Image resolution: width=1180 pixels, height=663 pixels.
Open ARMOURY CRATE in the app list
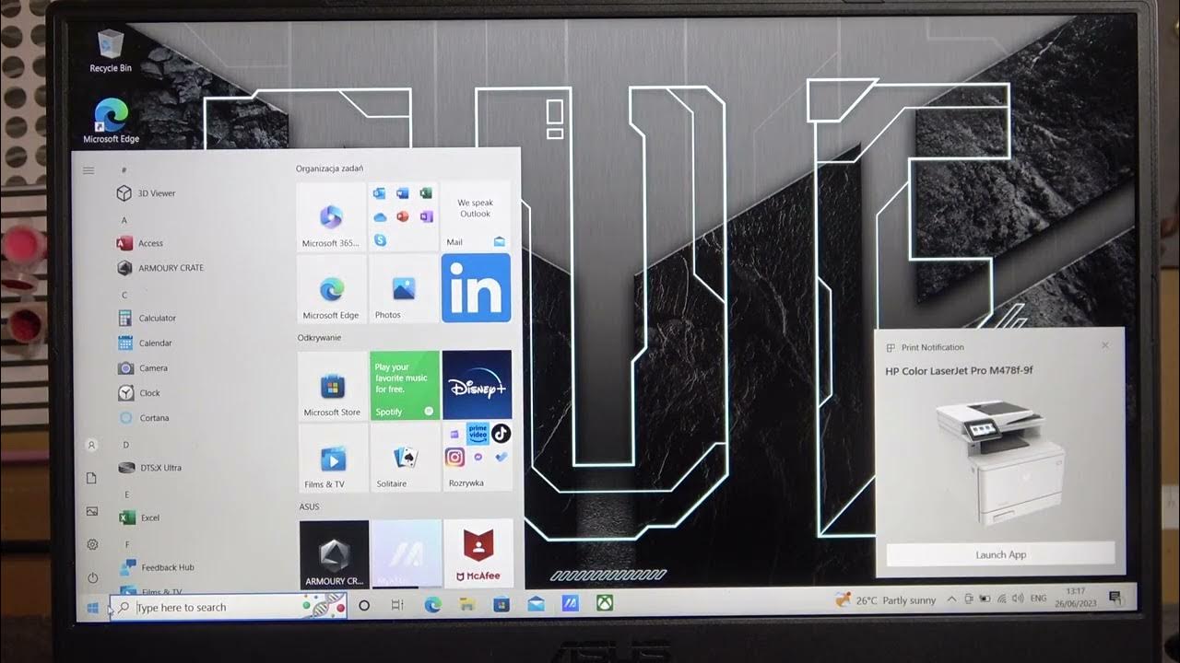pyautogui.click(x=160, y=268)
